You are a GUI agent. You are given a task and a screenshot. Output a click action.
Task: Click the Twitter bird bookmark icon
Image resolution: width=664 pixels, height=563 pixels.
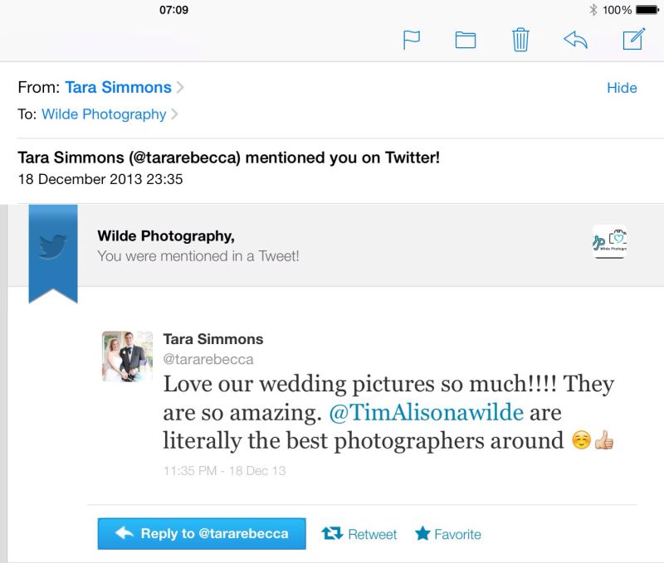pyautogui.click(x=53, y=254)
